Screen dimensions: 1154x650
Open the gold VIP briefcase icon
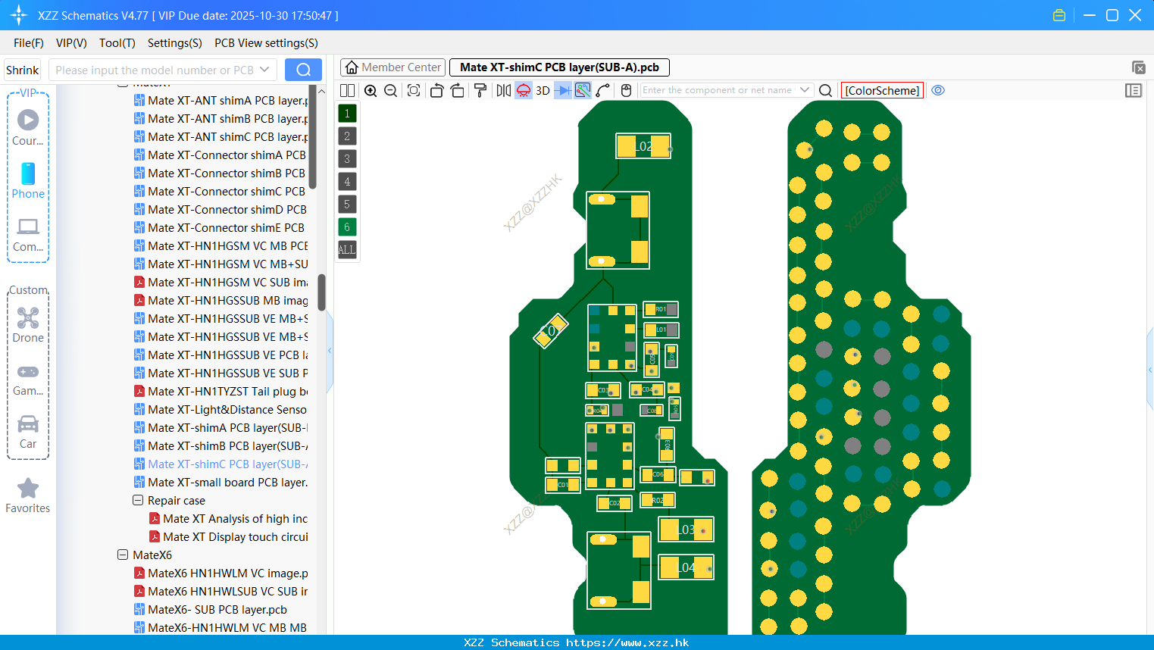tap(1059, 15)
